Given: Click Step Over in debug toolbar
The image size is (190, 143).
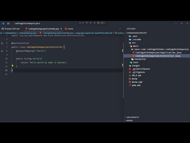Looking at the screenshot, I should click(87, 23).
